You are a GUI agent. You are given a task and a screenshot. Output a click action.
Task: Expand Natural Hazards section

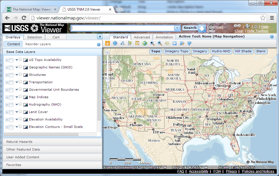click(x=52, y=142)
